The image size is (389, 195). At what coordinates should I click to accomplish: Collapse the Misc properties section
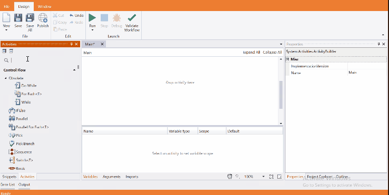pos(287,59)
